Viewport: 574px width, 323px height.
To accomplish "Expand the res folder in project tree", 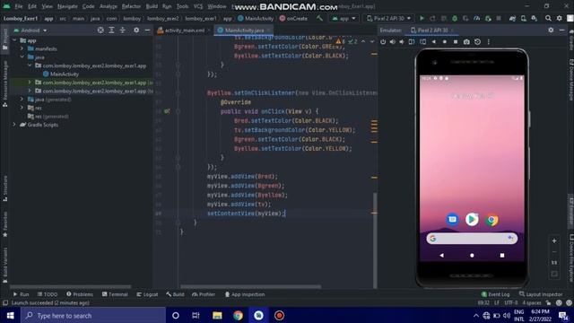I will coord(22,108).
